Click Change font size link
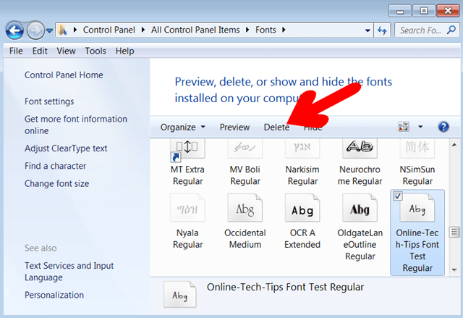The width and height of the screenshot is (463, 318). point(56,183)
